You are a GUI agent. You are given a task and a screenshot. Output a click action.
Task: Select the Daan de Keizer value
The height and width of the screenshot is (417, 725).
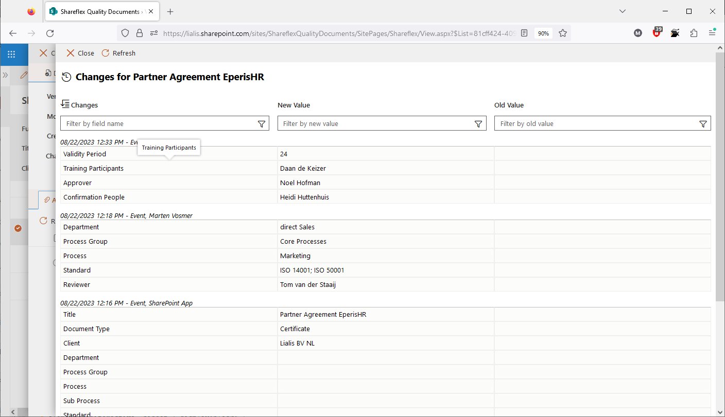tap(303, 168)
